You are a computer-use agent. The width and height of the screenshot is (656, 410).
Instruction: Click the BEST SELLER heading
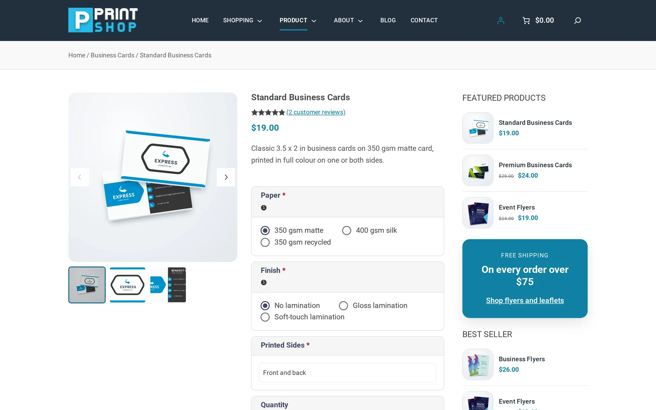coord(487,335)
